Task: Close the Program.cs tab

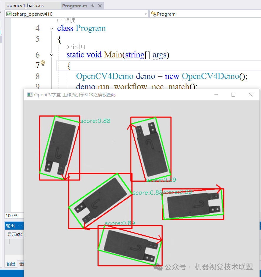Action: pyautogui.click(x=100, y=6)
